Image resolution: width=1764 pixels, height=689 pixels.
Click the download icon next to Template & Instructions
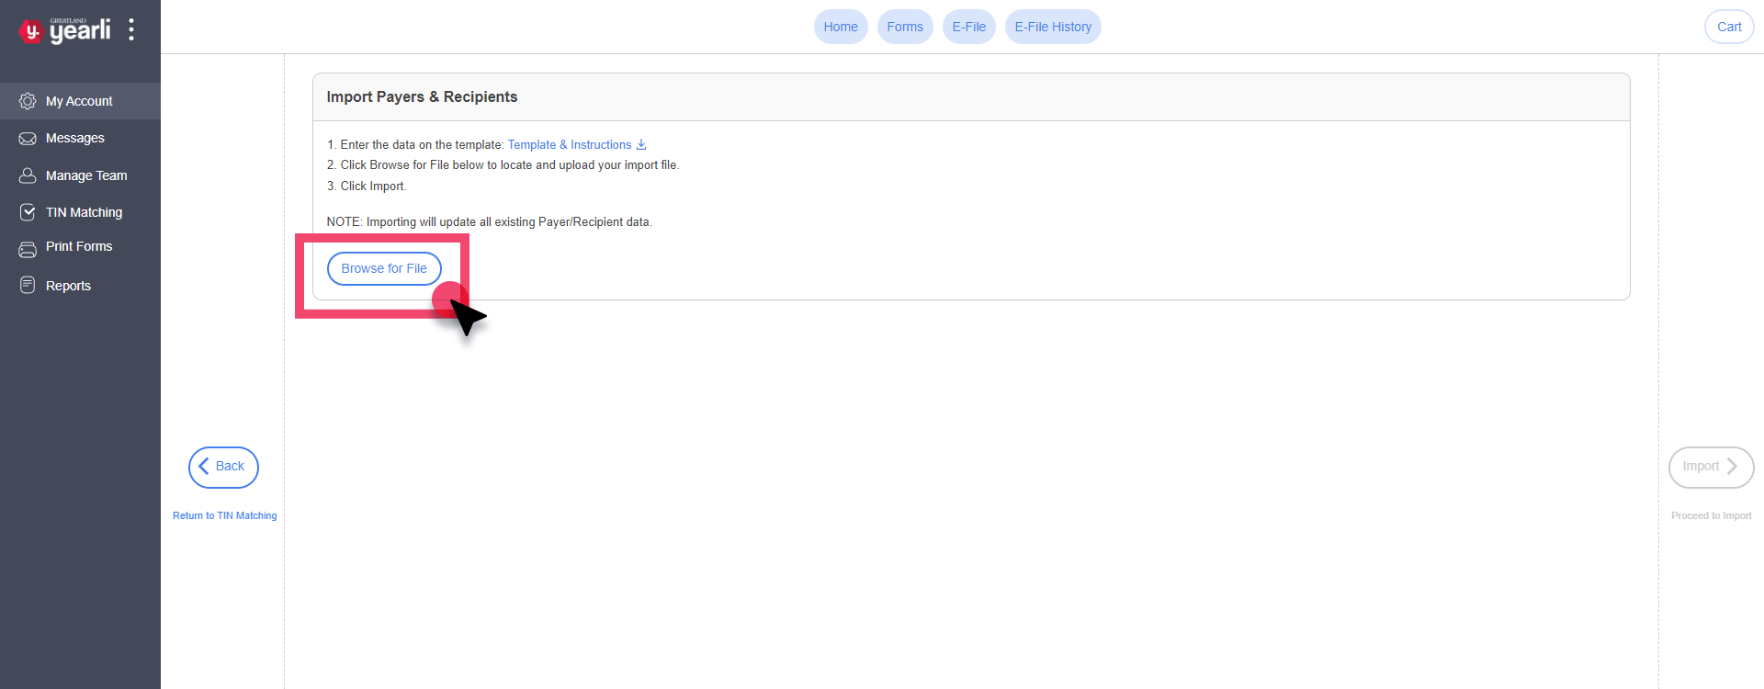point(641,144)
